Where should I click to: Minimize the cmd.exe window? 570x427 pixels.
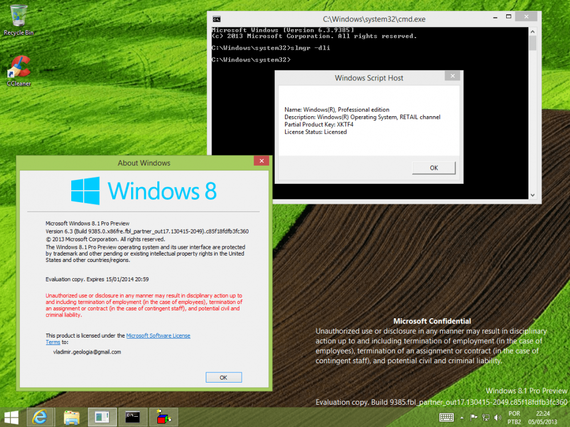[x=495, y=17]
